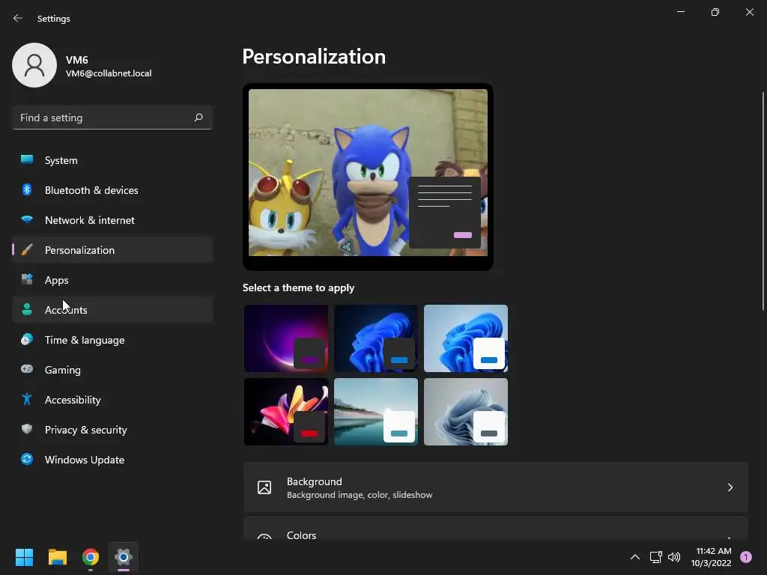This screenshot has width=767, height=575.
Task: Apply the dark blue bloom theme
Action: 376,338
